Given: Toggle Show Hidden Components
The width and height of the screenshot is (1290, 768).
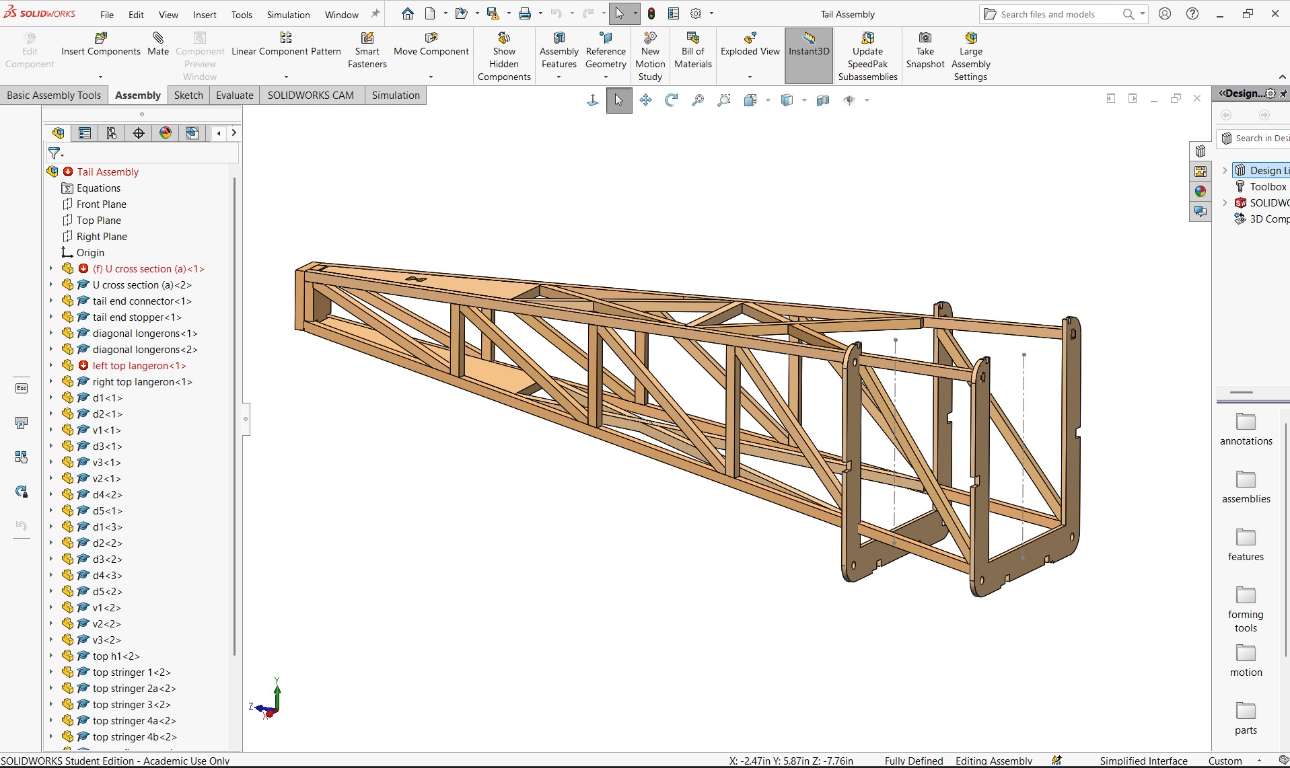Looking at the screenshot, I should 504,56.
